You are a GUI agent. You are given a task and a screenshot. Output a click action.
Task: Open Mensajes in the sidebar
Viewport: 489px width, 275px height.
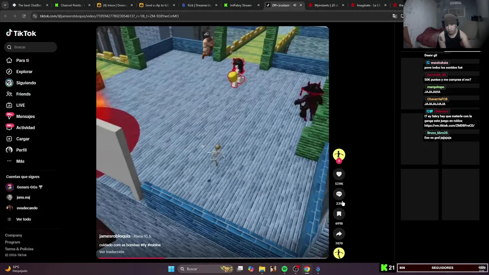(x=21, y=116)
